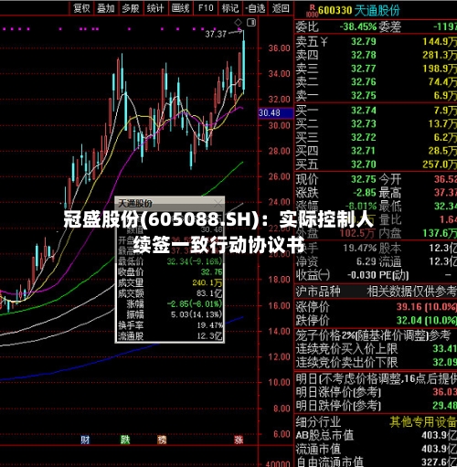457x467 pixels.
Task: Click 成交额 83.1亿 in the popup
Action: (170, 293)
